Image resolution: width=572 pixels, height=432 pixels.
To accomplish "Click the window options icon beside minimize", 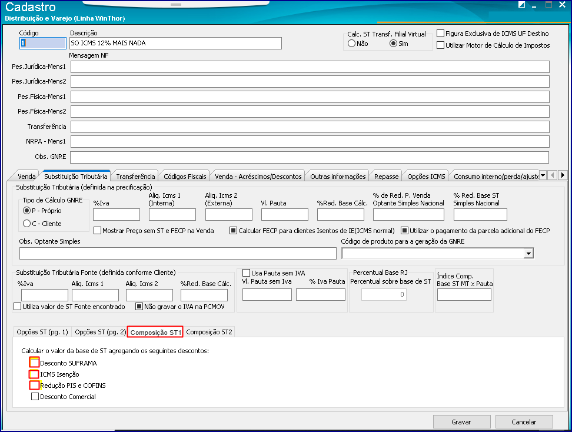I will click(521, 5).
